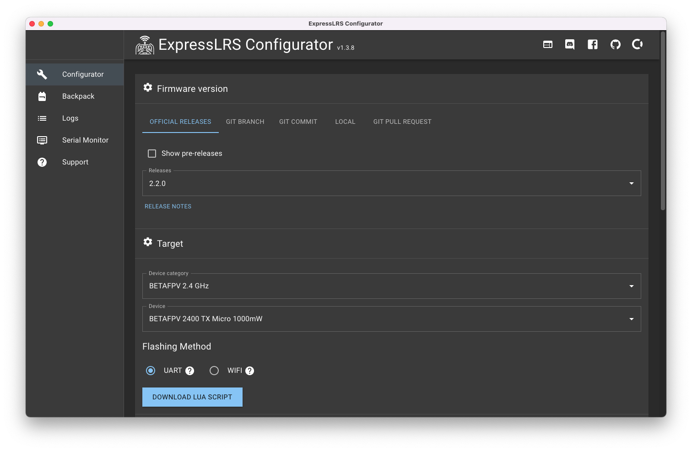
Task: Click the Support question mark icon
Action: pyautogui.click(x=42, y=162)
